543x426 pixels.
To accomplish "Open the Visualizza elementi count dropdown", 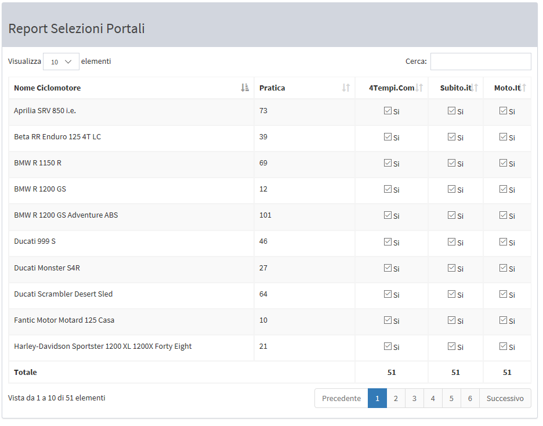I will tap(61, 62).
